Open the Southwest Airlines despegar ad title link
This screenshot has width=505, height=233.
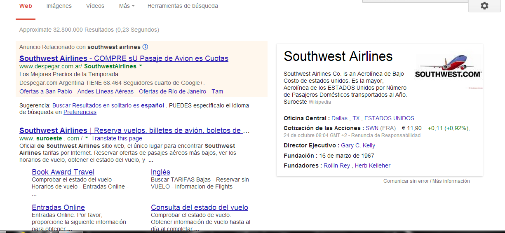[124, 58]
